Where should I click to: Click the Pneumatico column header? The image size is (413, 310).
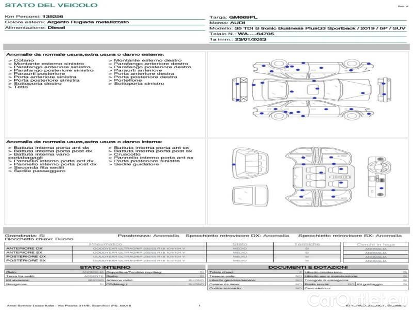coord(106,244)
